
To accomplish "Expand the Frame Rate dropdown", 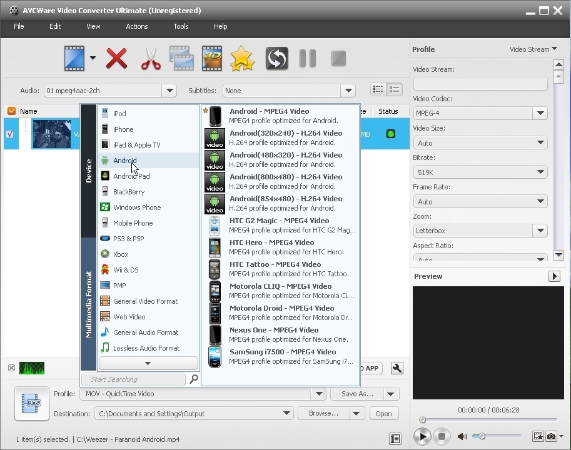I will (540, 201).
